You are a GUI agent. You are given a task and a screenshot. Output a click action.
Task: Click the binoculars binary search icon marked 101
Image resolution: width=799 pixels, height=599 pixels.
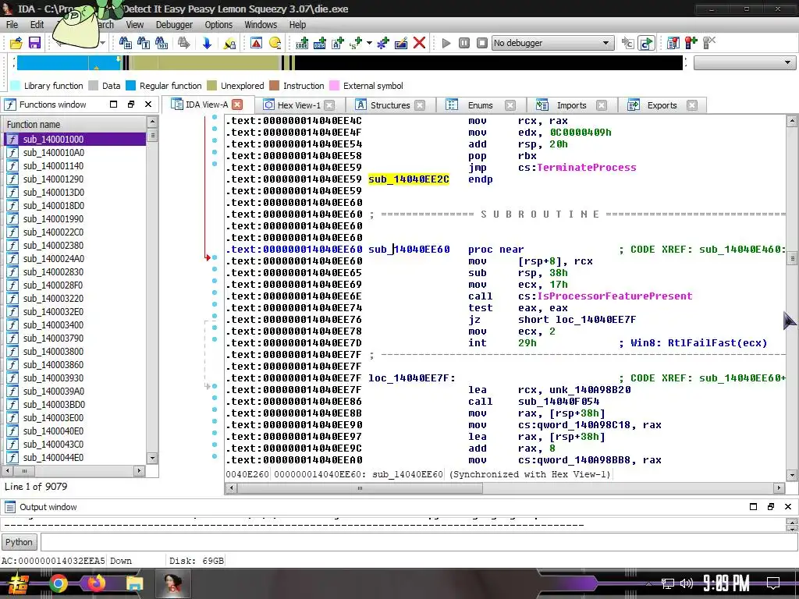(x=162, y=44)
